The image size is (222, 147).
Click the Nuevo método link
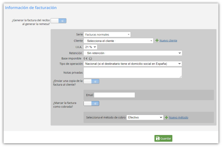[179, 117]
